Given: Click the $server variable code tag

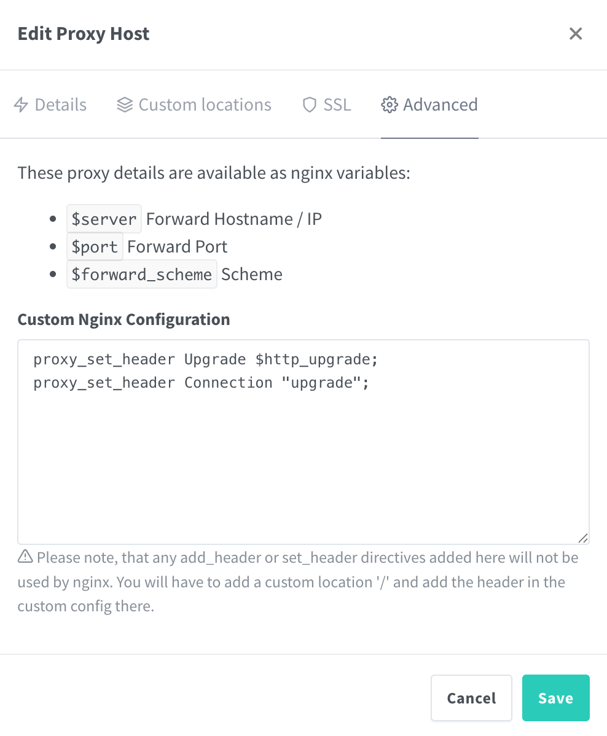Looking at the screenshot, I should (x=104, y=219).
